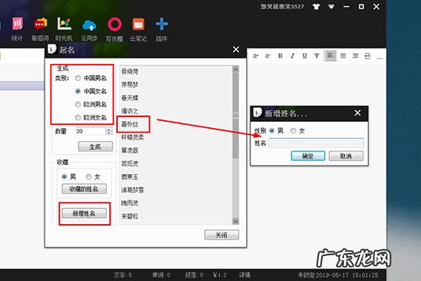Confirm with 确定 in 新增姓名 dialog

[308, 156]
